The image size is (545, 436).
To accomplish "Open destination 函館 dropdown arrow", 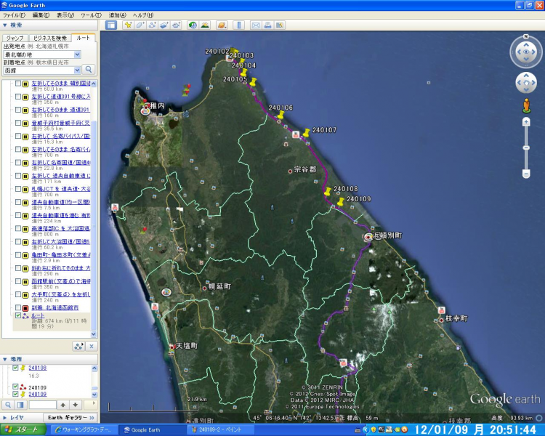I will point(77,70).
